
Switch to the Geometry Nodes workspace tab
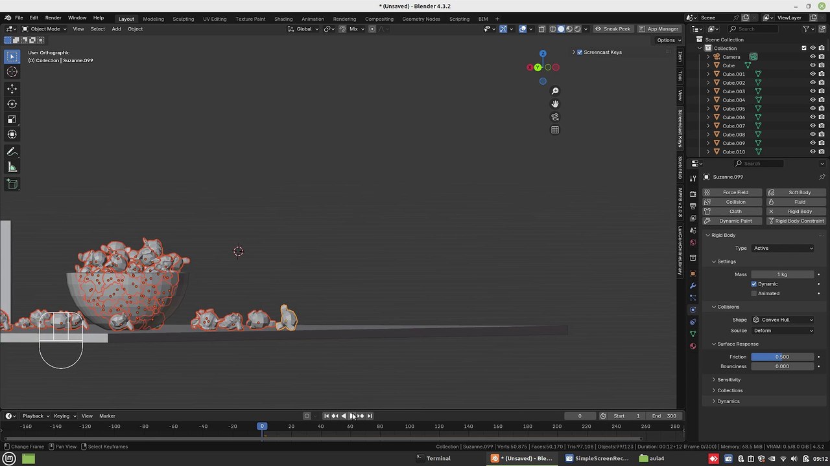421,19
